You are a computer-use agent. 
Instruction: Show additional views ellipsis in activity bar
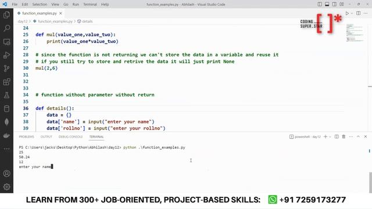(6, 149)
